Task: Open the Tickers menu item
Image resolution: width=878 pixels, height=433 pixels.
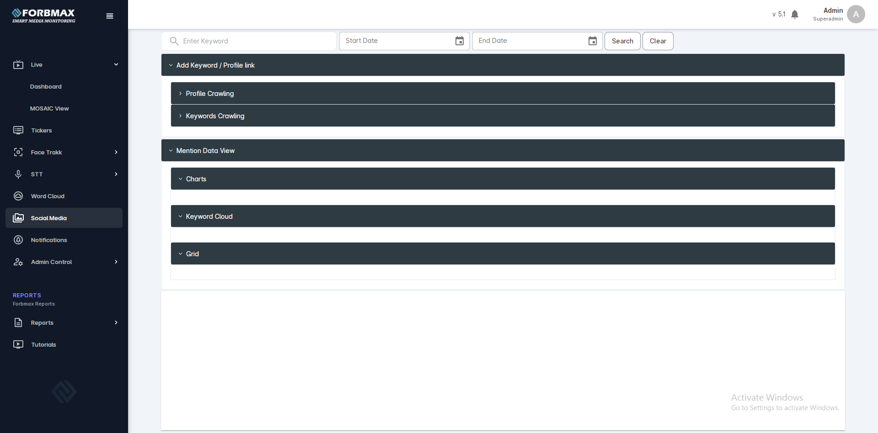Action: pyautogui.click(x=64, y=131)
